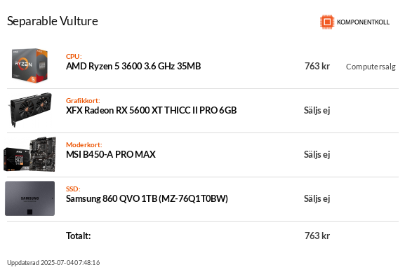Click Säljs ej next to the motherboard
Screen dimensions: 405x272
(x=317, y=155)
